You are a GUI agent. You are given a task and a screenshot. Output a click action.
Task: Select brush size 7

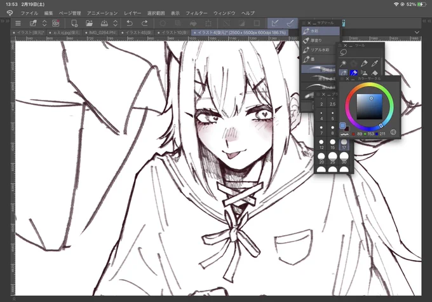[321, 130]
